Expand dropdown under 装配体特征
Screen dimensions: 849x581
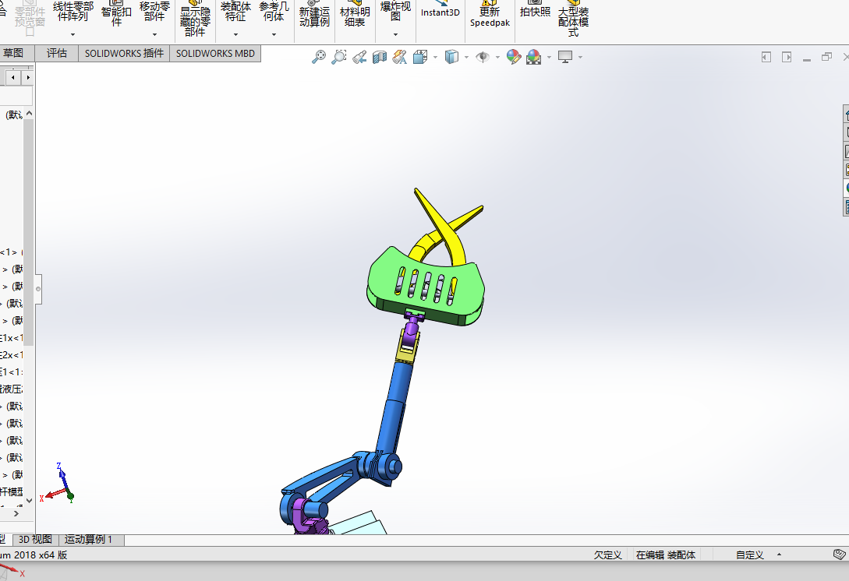(x=235, y=34)
